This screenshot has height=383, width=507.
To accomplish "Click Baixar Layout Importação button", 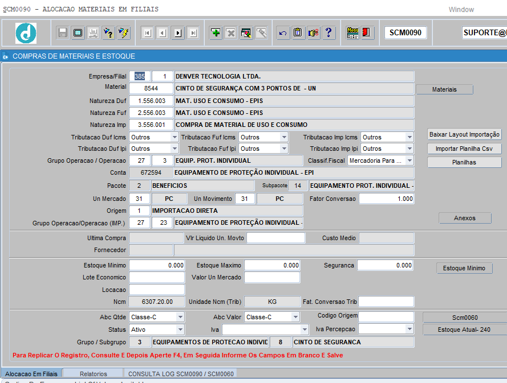I will 464,134.
